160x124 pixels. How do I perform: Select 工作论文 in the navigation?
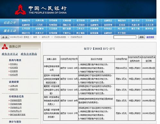[x=80, y=29]
